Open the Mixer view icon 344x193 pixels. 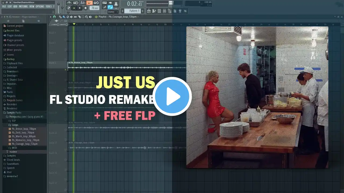(164, 11)
